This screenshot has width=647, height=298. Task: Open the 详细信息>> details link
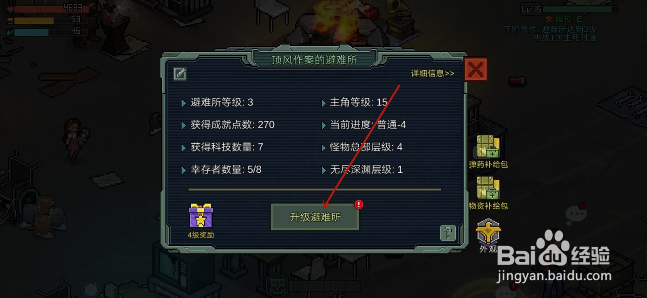pyautogui.click(x=433, y=73)
